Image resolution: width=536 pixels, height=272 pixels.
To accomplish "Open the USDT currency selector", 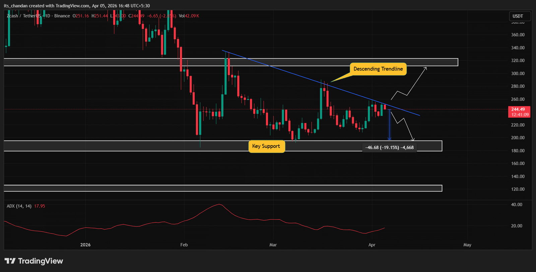I will 518,16.
